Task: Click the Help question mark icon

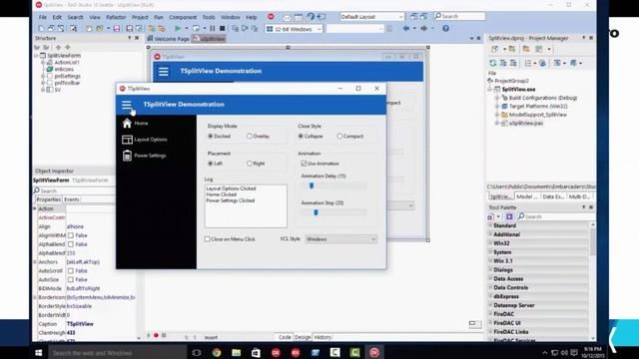Action: point(446,29)
